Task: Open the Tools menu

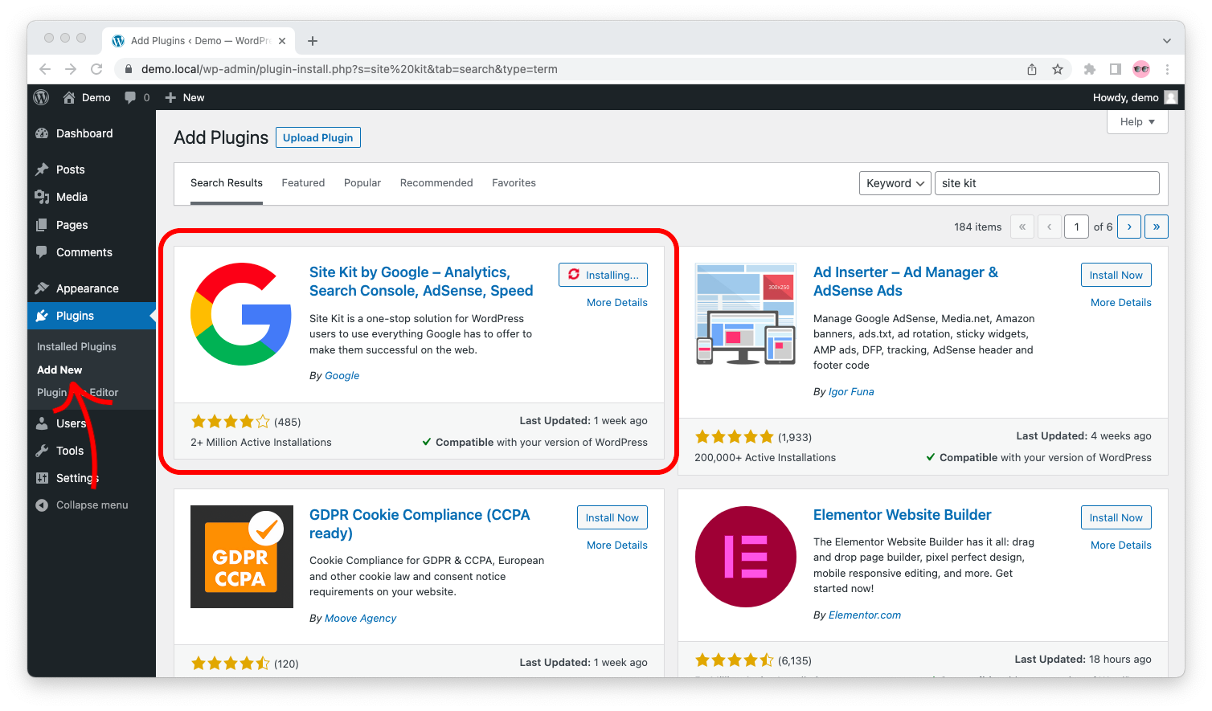Action: [70, 451]
